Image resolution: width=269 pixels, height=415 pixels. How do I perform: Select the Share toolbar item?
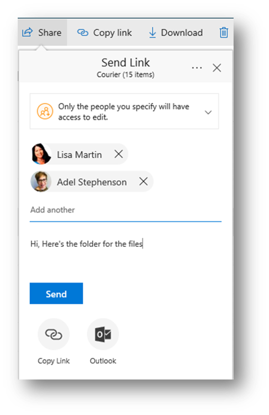(42, 33)
